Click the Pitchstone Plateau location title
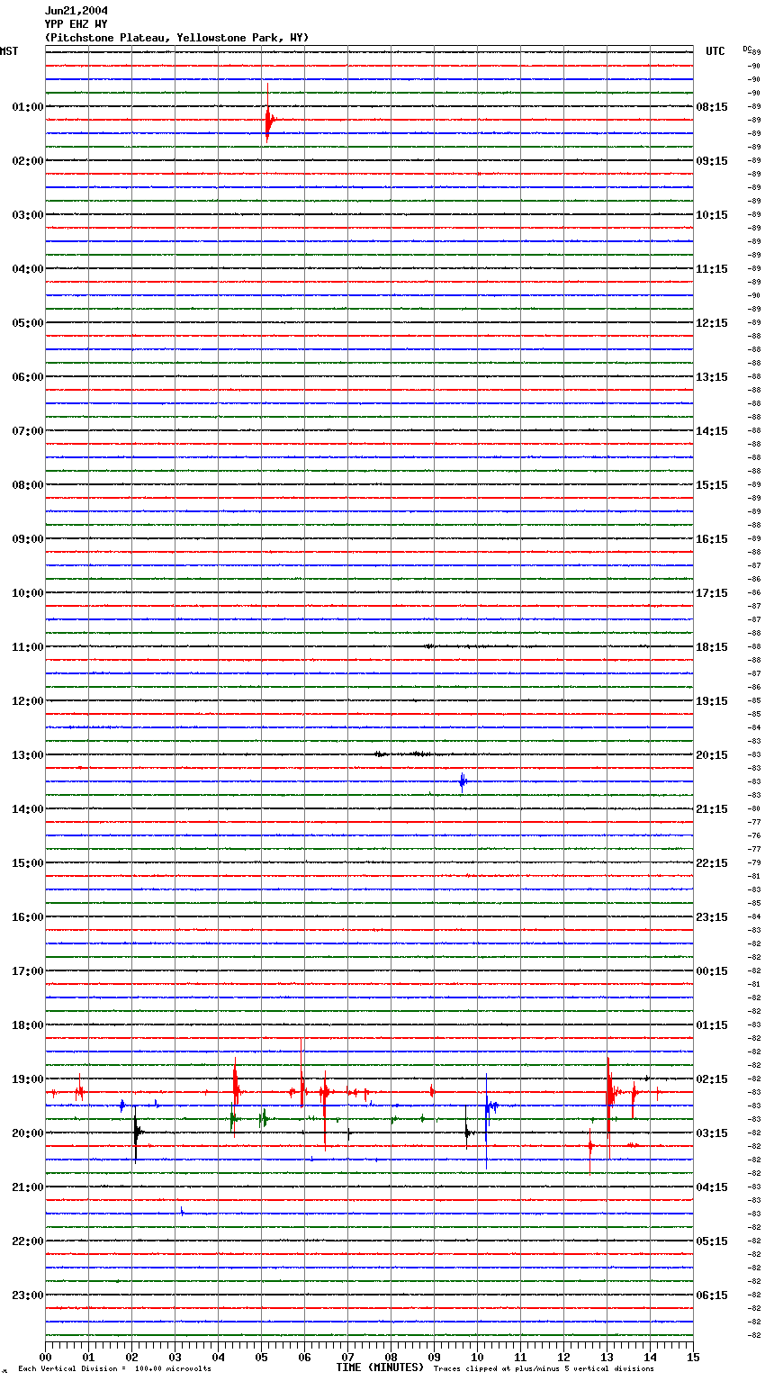This screenshot has height=1381, width=765. (x=176, y=38)
